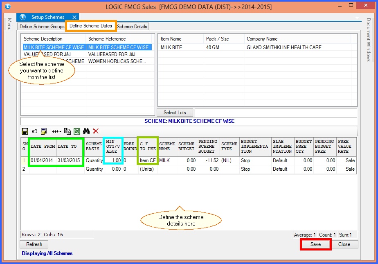Click BUDGET IMPLEMENTATION column header
This screenshot has width=378, height=264.
click(254, 147)
